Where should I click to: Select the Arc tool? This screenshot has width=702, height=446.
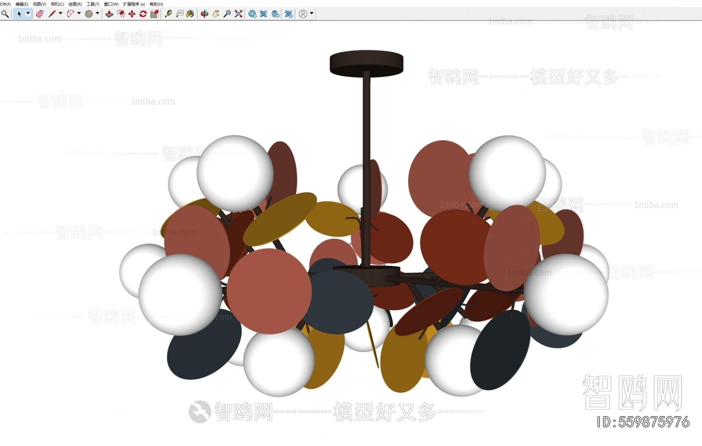pyautogui.click(x=70, y=14)
